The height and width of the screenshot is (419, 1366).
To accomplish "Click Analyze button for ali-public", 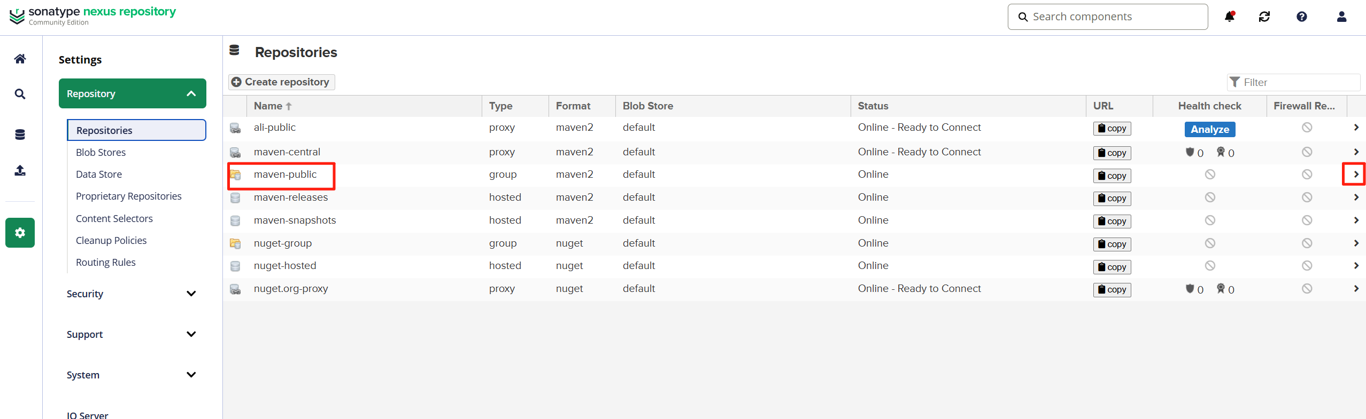I will [x=1210, y=129].
